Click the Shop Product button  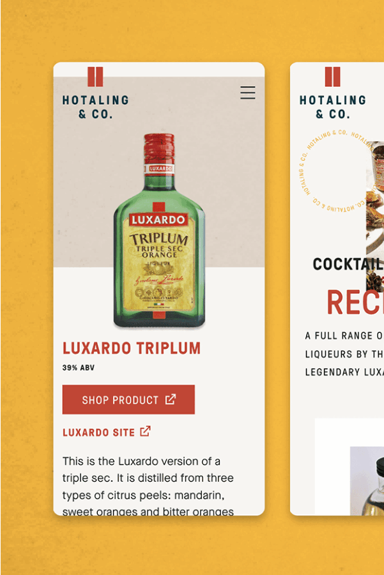[x=128, y=399]
